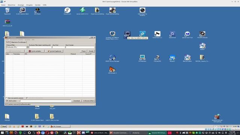This screenshot has height=135, width=240.
Task: Open the SearchTool desktop shortcut
Action: click(x=172, y=34)
